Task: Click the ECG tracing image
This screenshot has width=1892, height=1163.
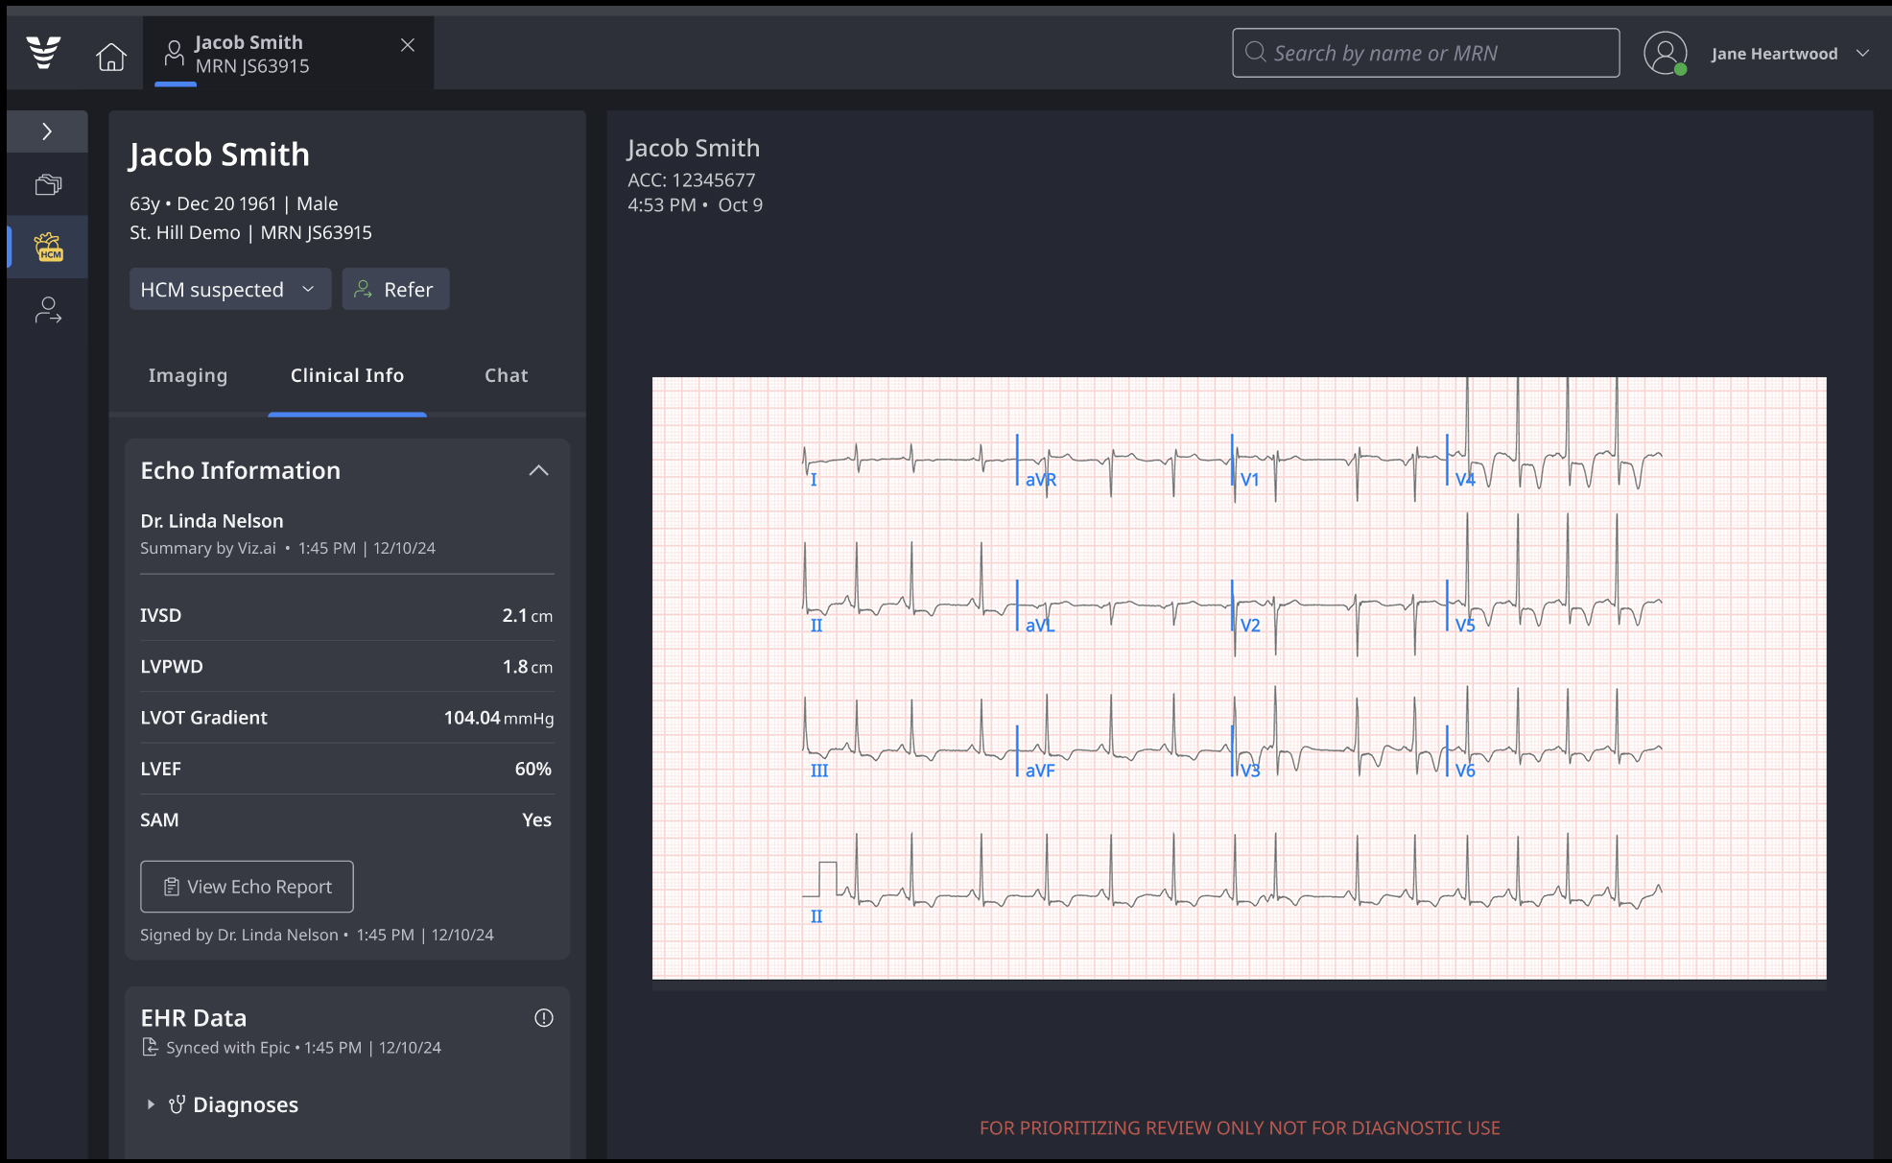Action: point(1239,677)
